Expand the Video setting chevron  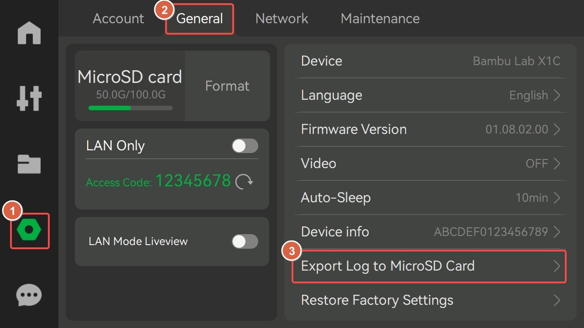coord(557,164)
